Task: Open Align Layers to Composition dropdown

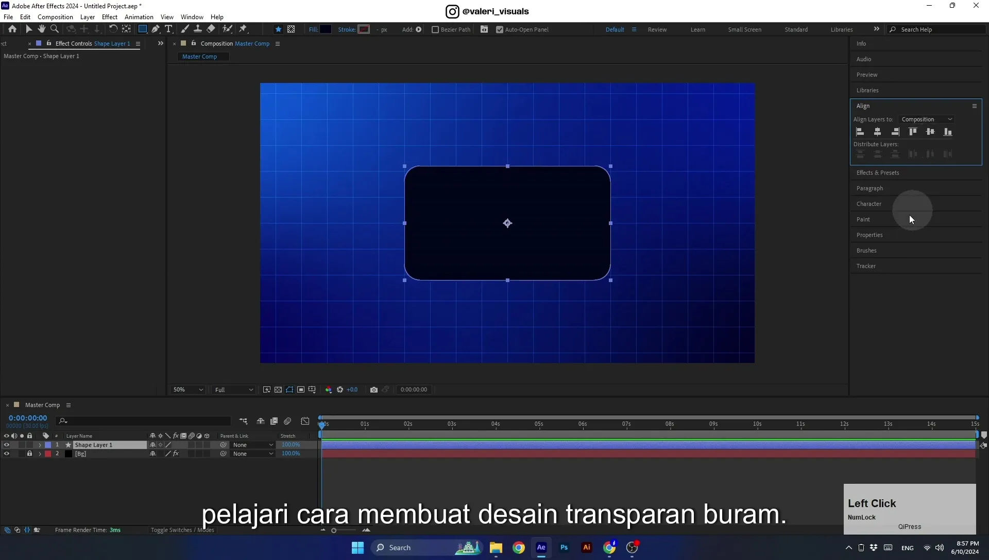Action: (927, 119)
